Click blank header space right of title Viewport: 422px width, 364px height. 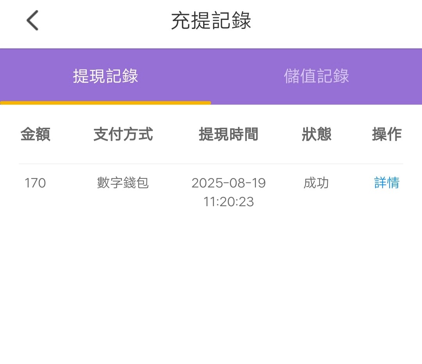(344, 21)
